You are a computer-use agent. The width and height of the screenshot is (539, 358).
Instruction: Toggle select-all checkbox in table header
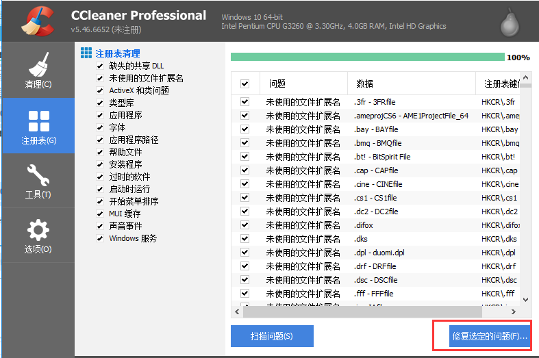point(245,84)
